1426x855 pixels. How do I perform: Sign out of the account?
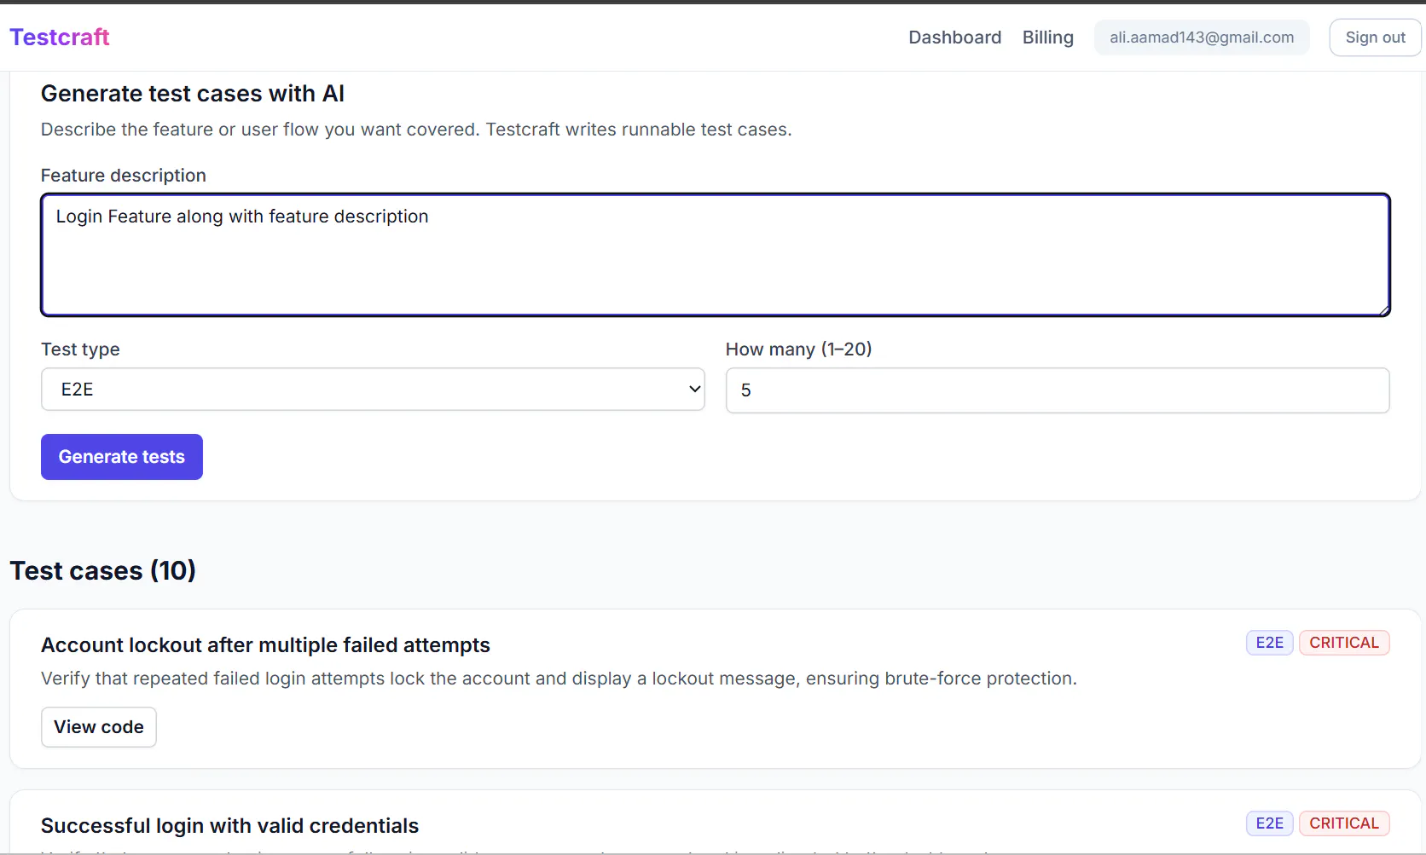[1375, 38]
